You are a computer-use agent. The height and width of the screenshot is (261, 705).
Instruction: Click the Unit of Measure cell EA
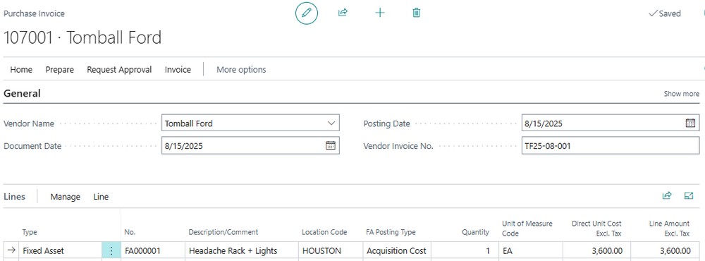[531, 250]
